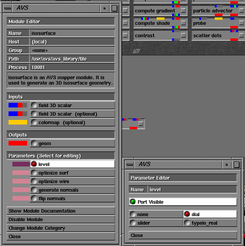Click the probe module in palette
Screen dimensions: 245x246
(x=218, y=23)
